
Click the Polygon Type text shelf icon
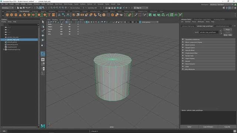point(49,15)
